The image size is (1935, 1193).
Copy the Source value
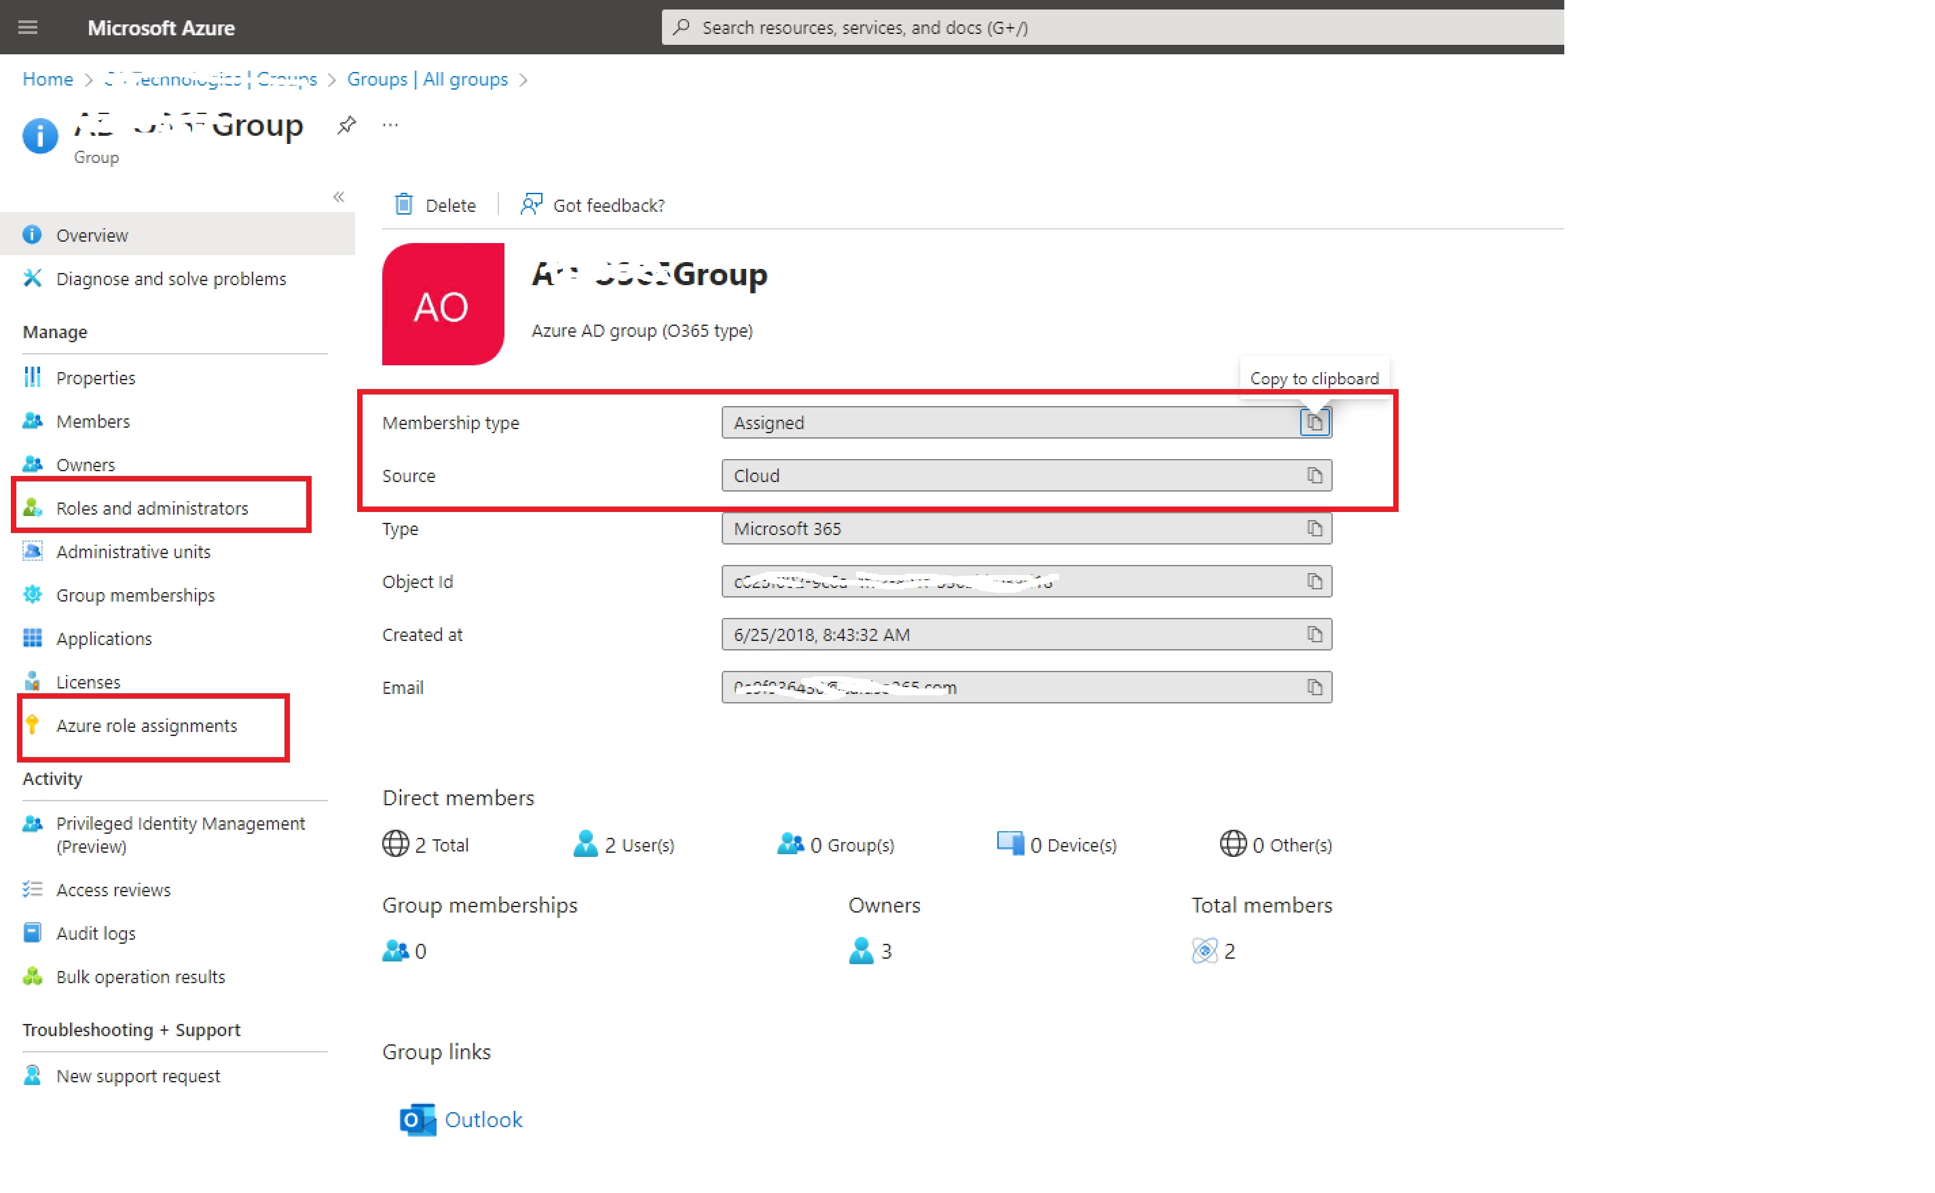coord(1314,476)
